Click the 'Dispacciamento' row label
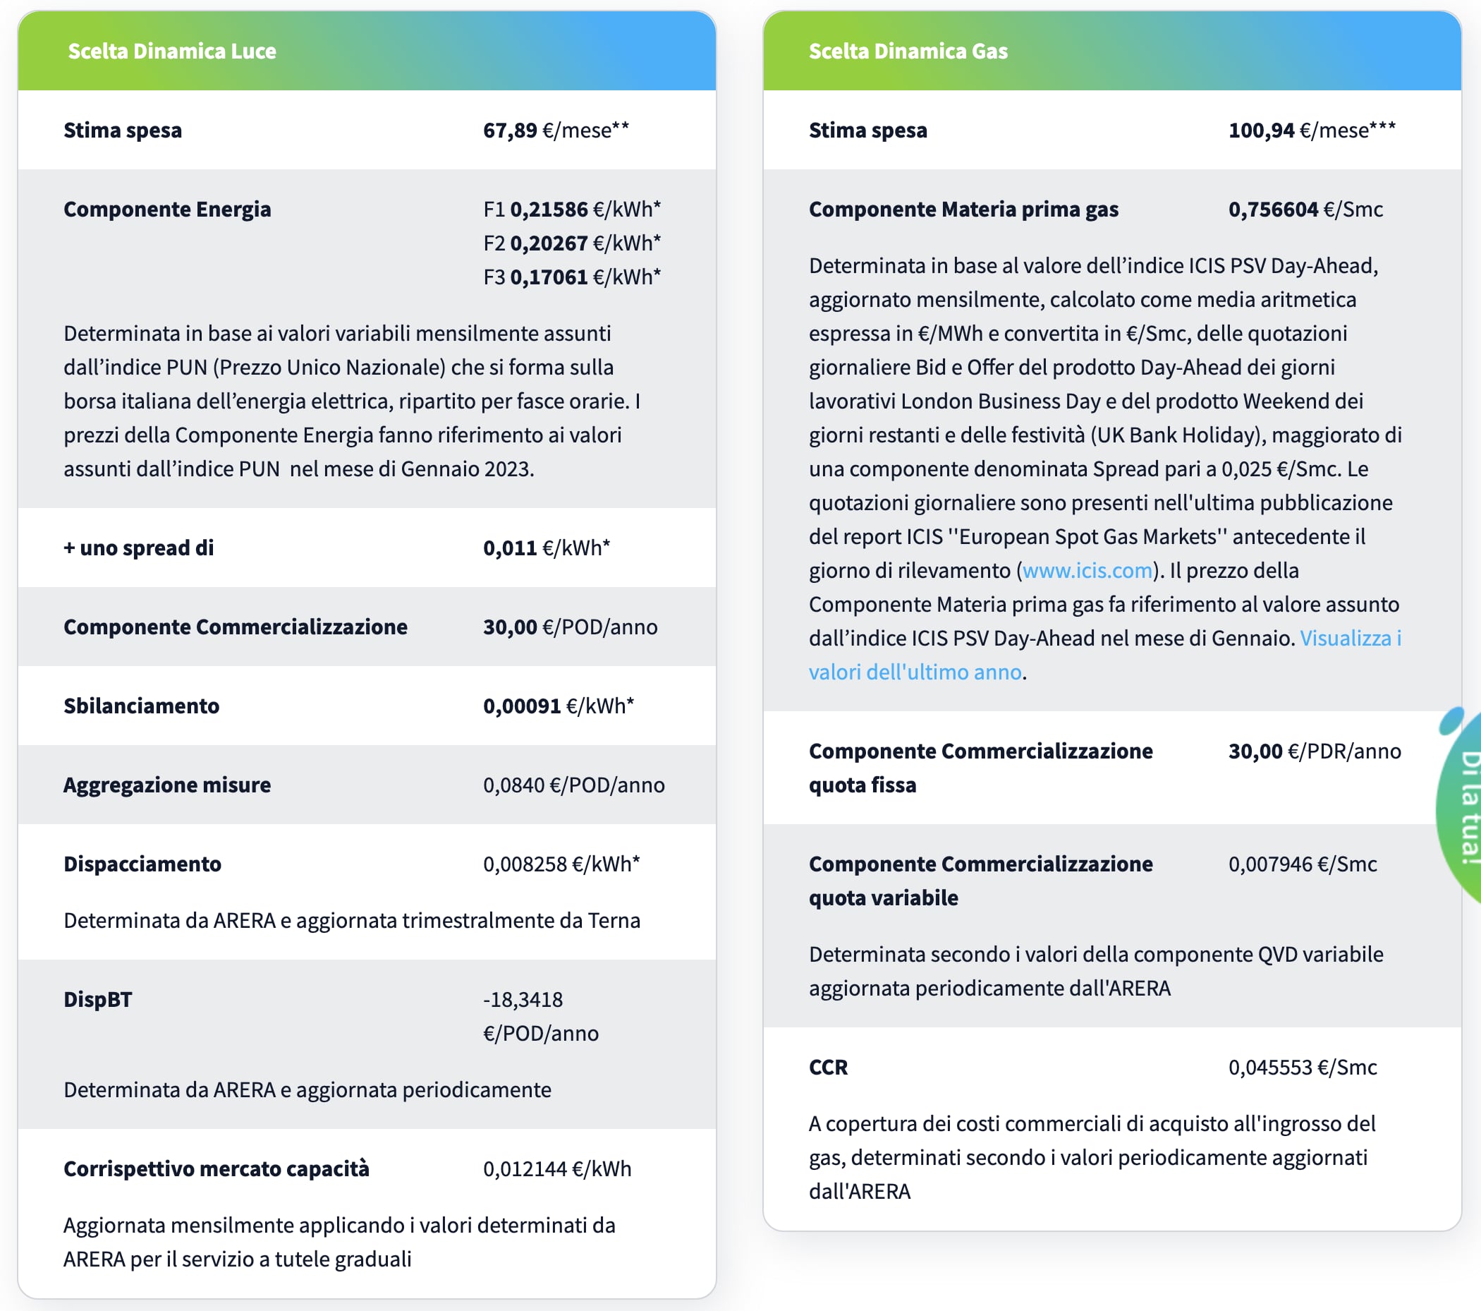 tap(142, 864)
